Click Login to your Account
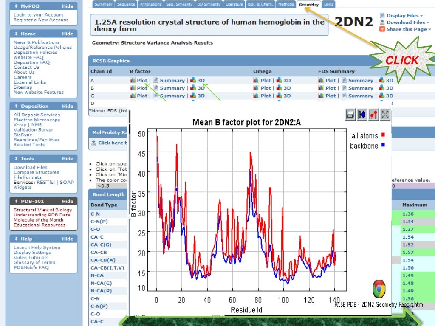 [39, 15]
